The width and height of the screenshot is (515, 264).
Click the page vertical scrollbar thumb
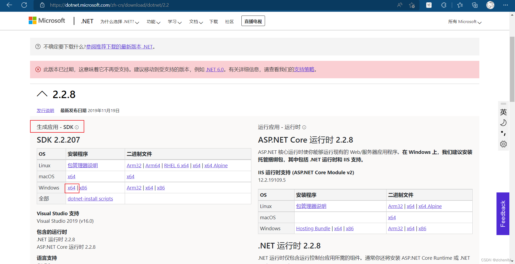click(512, 69)
